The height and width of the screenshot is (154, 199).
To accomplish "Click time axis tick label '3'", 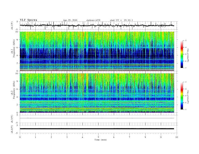I will point(67,137).
